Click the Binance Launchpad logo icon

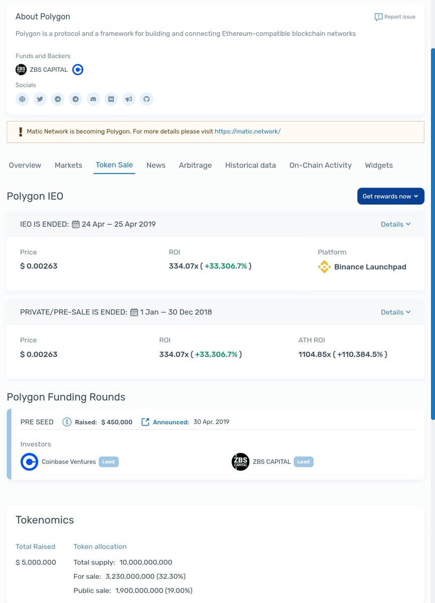pyautogui.click(x=325, y=267)
